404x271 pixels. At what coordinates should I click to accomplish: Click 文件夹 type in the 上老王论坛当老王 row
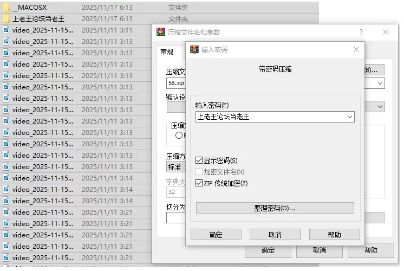coord(178,19)
